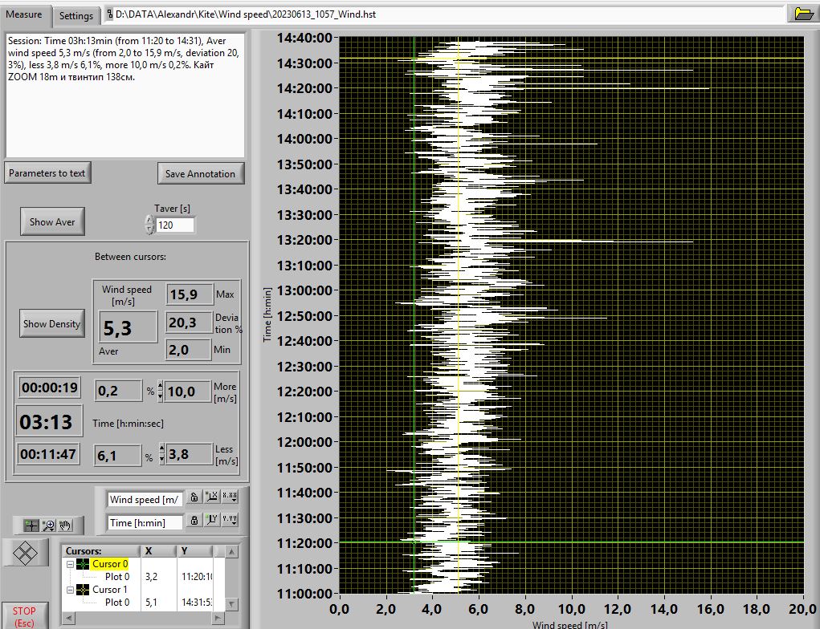This screenshot has width=820, height=629.
Task: Click the Show Aver button
Action: tap(52, 221)
